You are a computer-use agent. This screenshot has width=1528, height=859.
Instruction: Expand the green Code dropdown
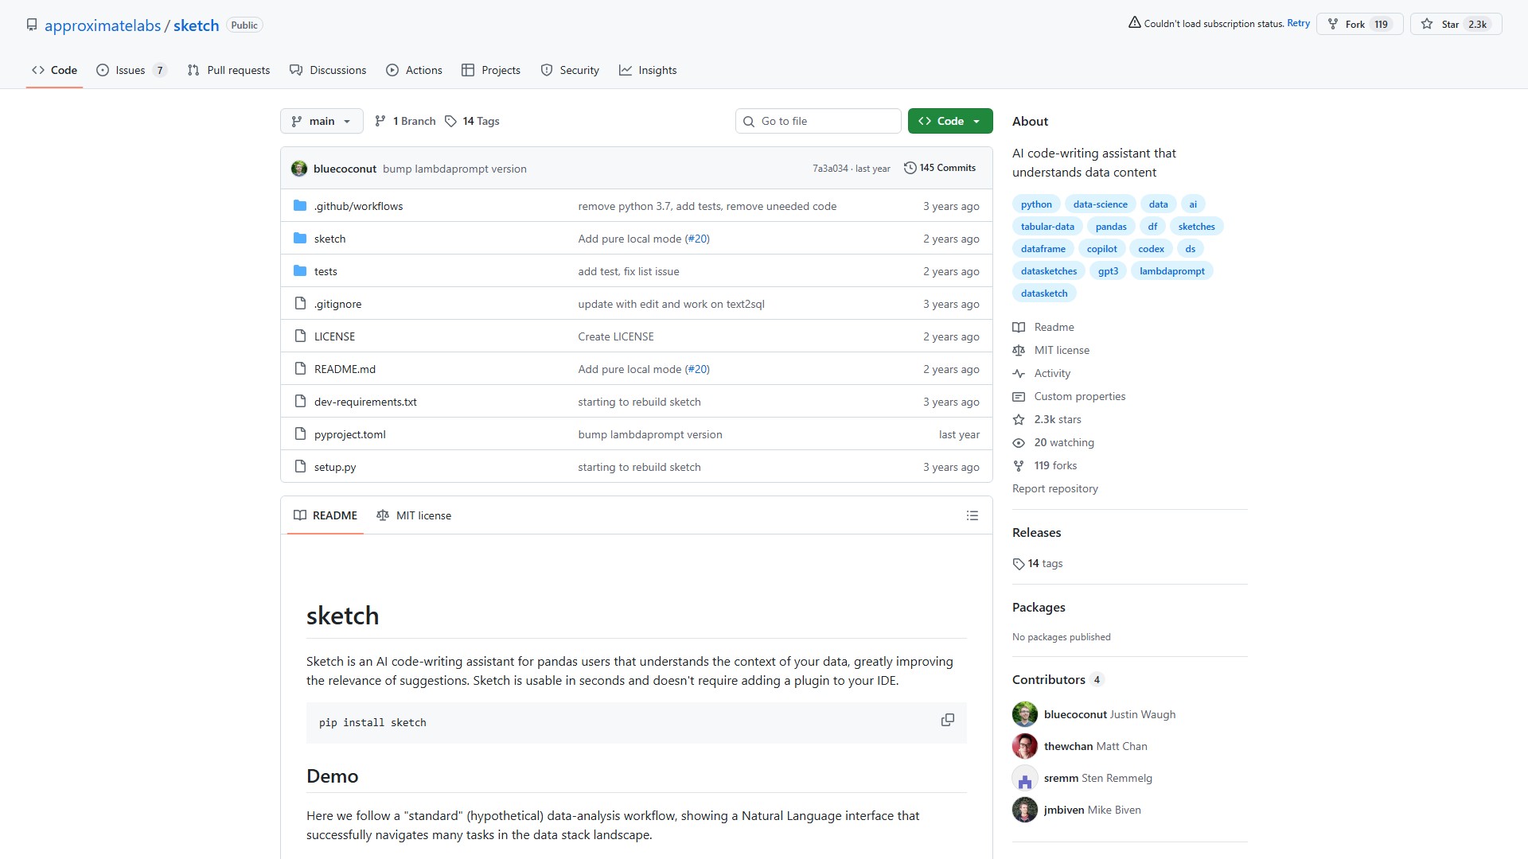point(950,121)
